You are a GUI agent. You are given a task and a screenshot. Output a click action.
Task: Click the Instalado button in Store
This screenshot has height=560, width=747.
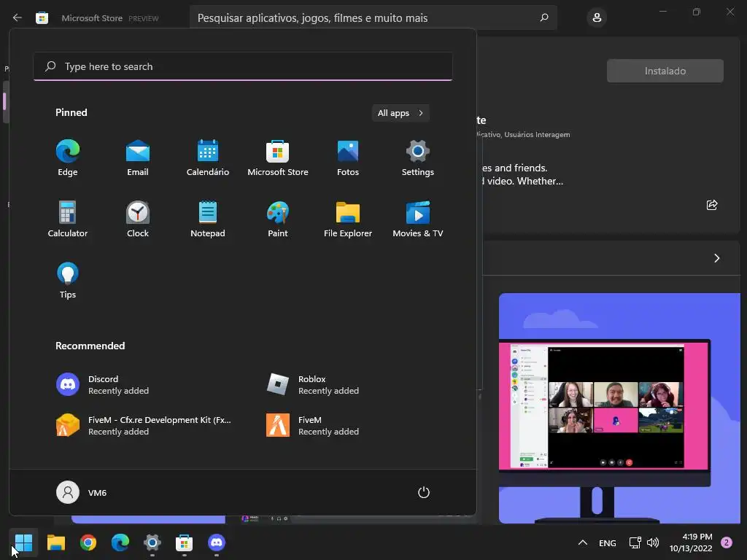coord(665,71)
